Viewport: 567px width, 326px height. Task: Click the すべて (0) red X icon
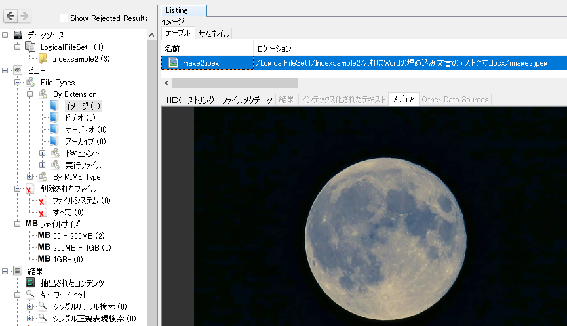pos(42,213)
